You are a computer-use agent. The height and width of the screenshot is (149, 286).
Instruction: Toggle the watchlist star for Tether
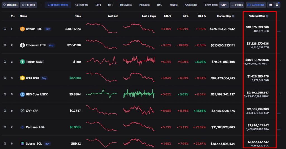coord(5,62)
